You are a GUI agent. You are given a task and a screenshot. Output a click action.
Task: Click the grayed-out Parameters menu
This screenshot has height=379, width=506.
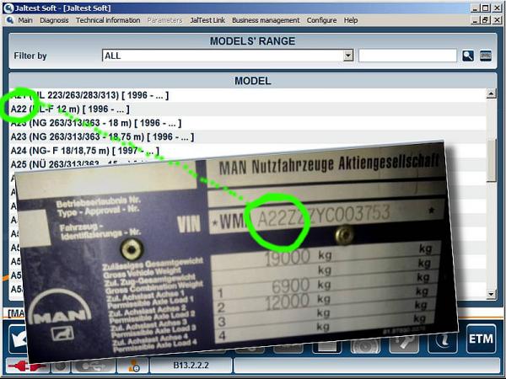pos(165,20)
